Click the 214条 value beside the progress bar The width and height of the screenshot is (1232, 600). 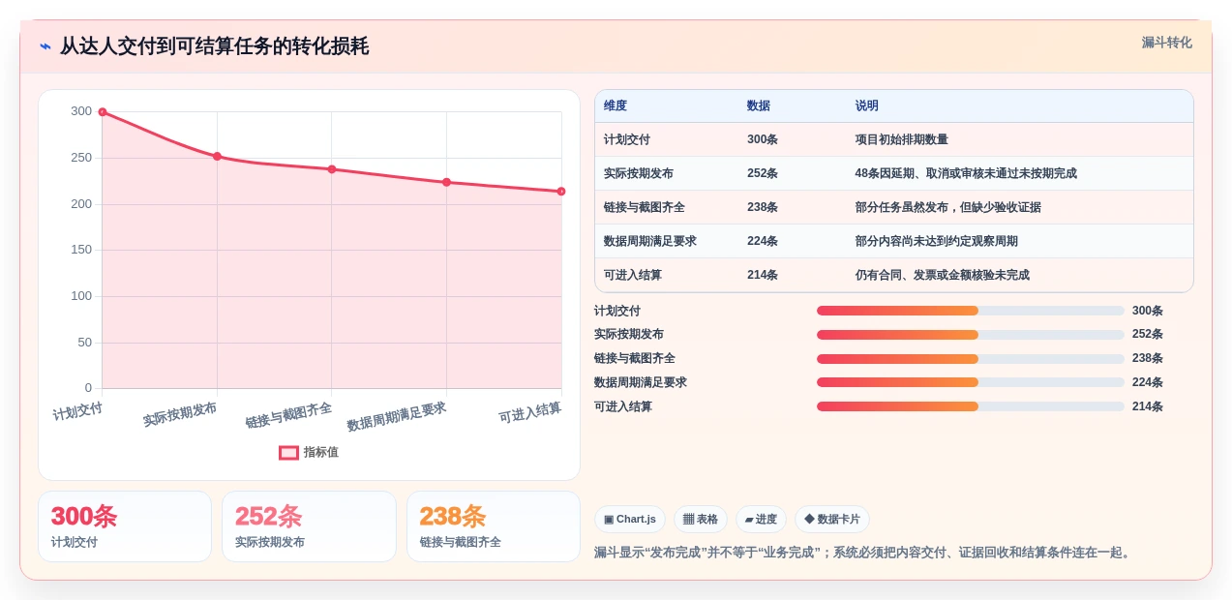pos(1148,406)
